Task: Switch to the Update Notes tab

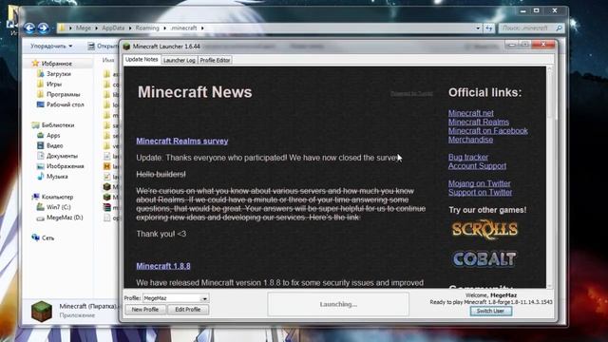Action: 142,59
